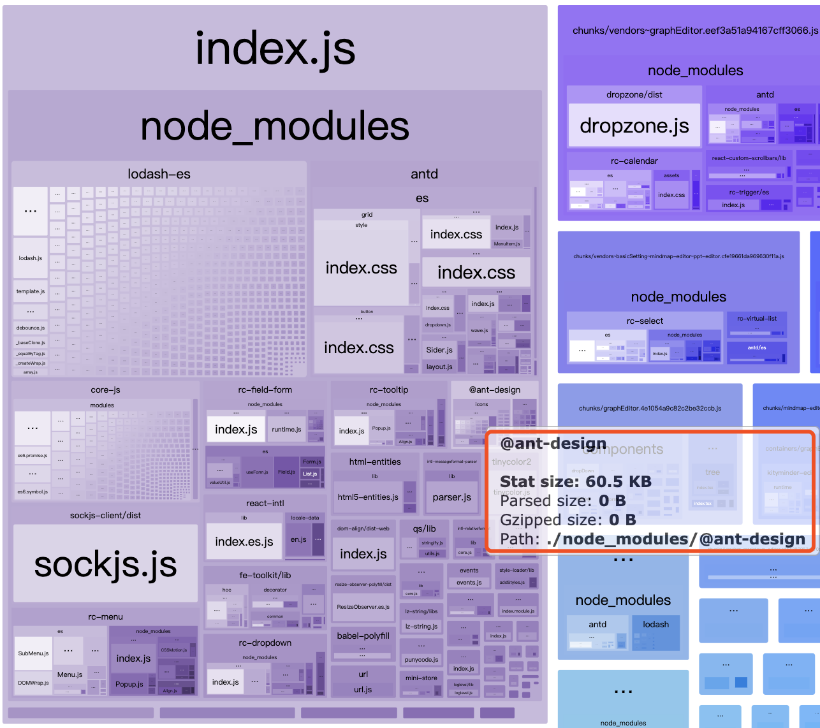Click index.js in rc-trigger/es
Image resolution: width=820 pixels, height=728 pixels.
click(x=733, y=205)
